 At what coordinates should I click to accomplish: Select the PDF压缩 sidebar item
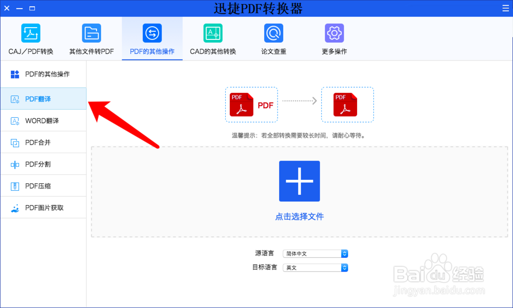pyautogui.click(x=43, y=186)
